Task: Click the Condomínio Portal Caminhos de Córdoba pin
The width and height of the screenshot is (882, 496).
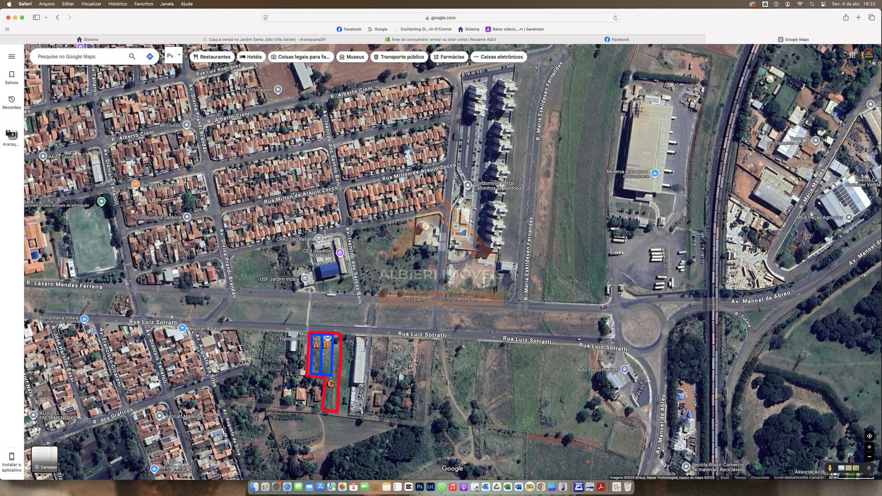Action: coord(468,185)
